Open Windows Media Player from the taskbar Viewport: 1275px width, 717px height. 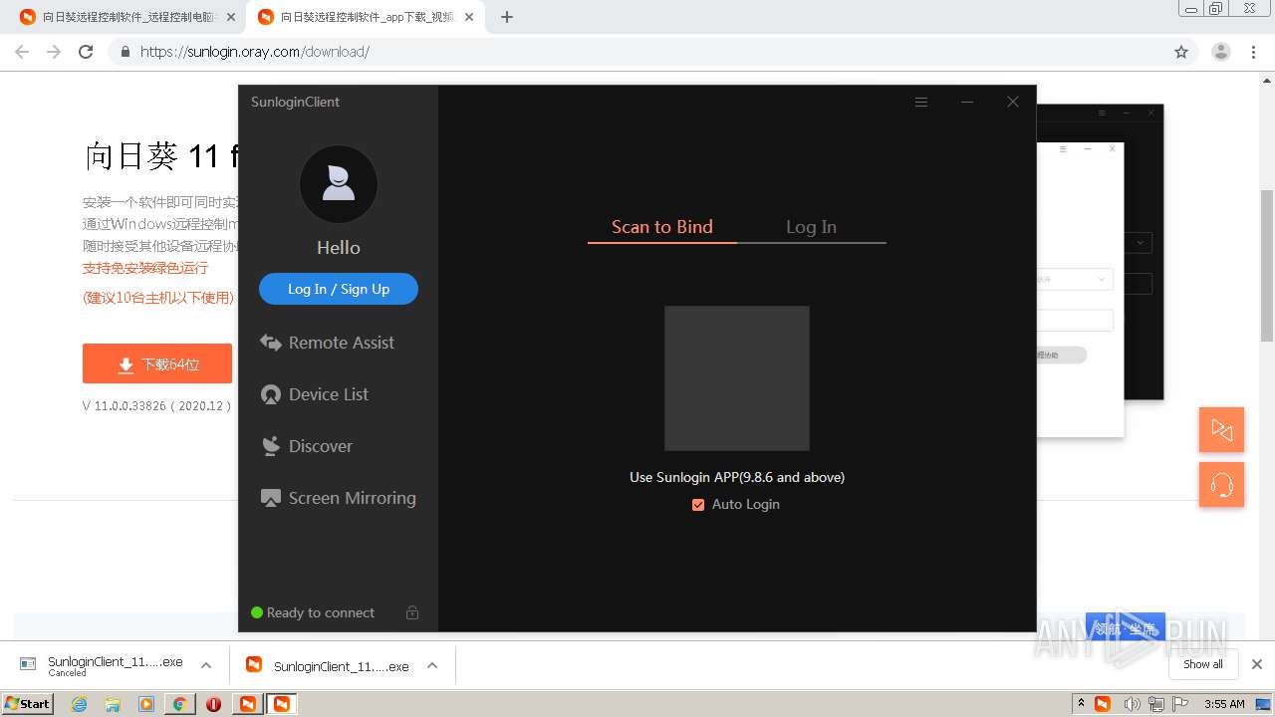click(x=146, y=704)
